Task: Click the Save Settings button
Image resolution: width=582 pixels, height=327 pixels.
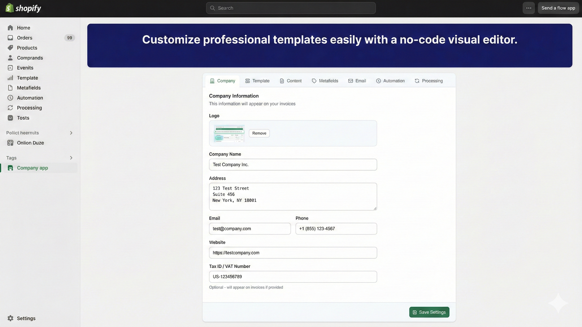Action: tap(429, 312)
